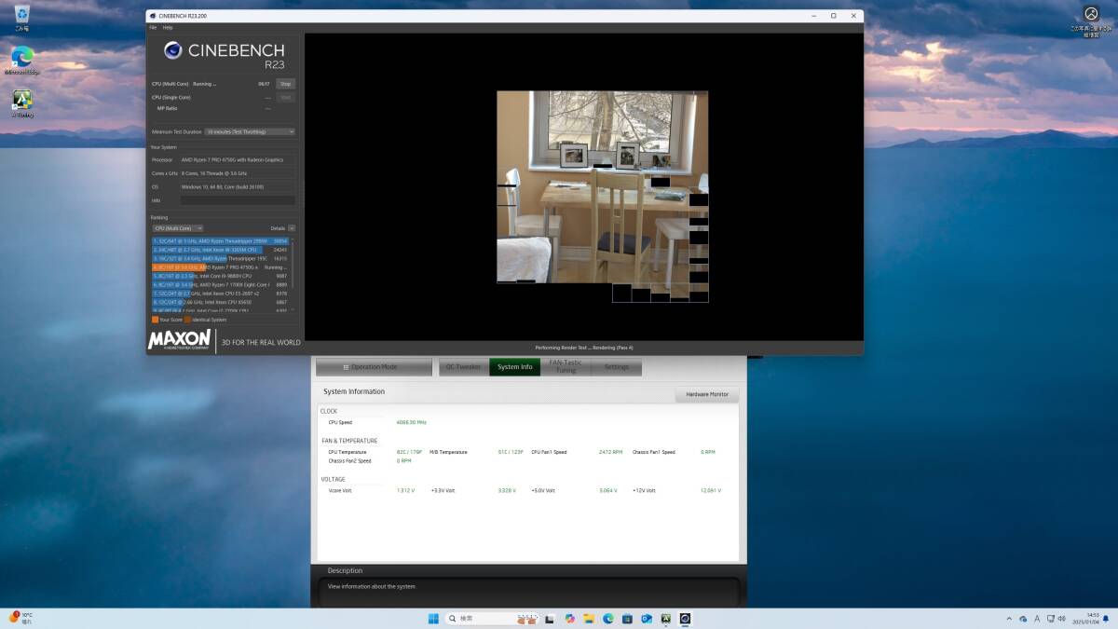This screenshot has height=629, width=1118.
Task: Select the 16C/32T Threadripper 1950X ranking row
Action: point(221,258)
